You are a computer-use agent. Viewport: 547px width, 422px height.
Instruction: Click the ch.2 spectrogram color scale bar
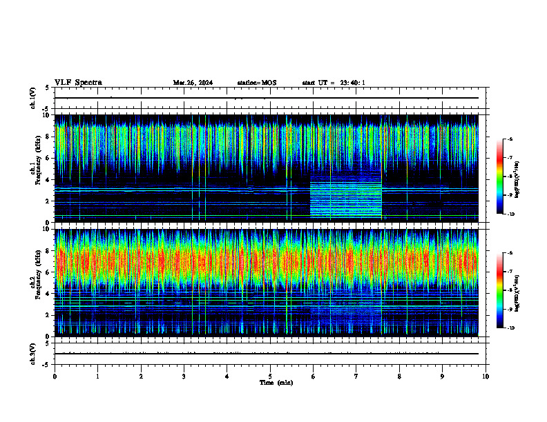point(500,290)
